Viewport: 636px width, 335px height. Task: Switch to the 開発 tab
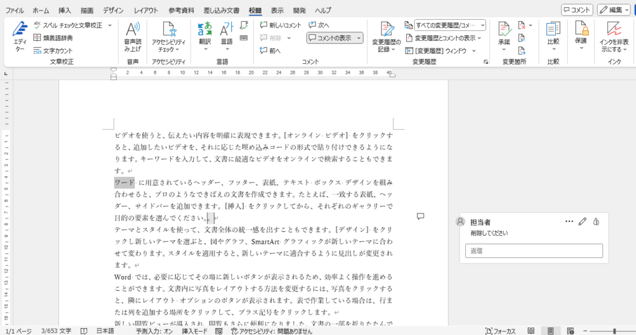(x=300, y=11)
